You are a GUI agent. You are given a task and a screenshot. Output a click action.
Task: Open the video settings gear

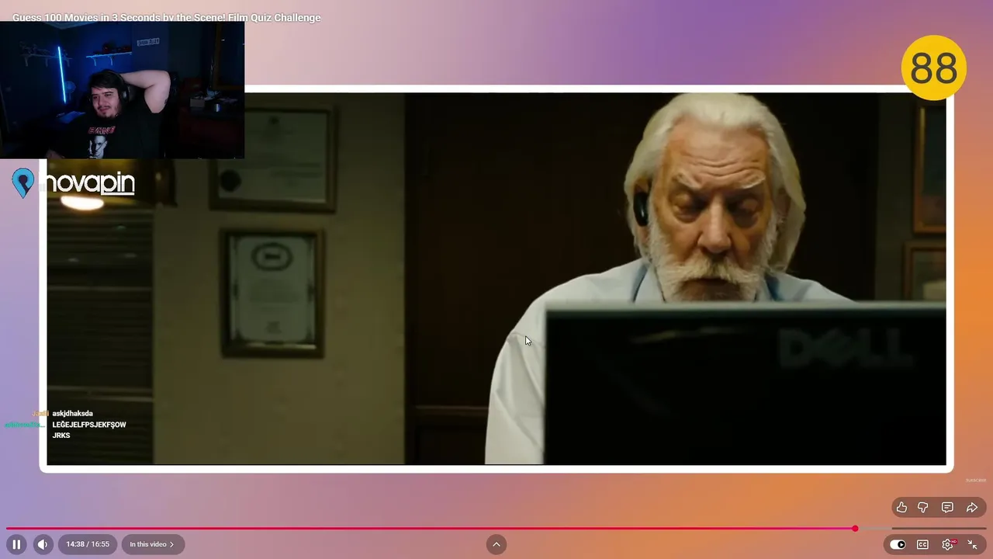948,544
